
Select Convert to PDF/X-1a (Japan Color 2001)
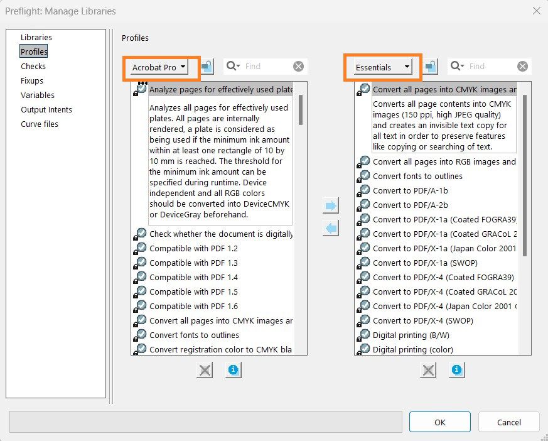point(444,249)
